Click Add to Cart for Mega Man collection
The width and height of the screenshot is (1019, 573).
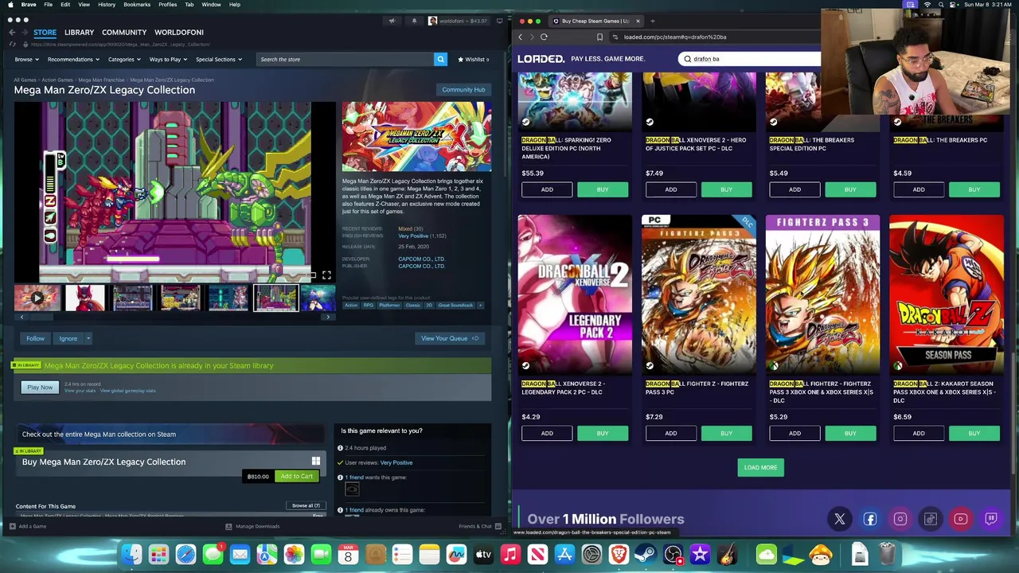tap(296, 476)
